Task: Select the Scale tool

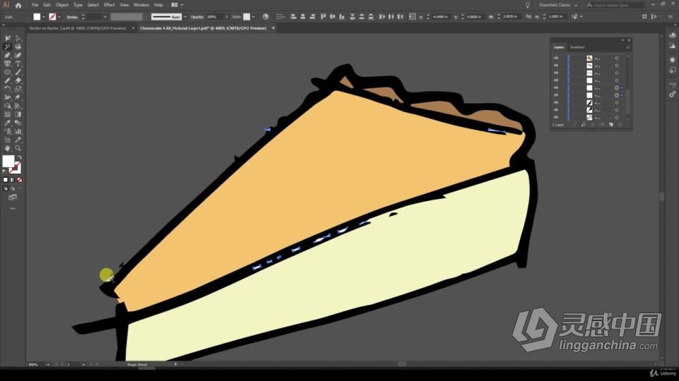Action: pyautogui.click(x=18, y=89)
